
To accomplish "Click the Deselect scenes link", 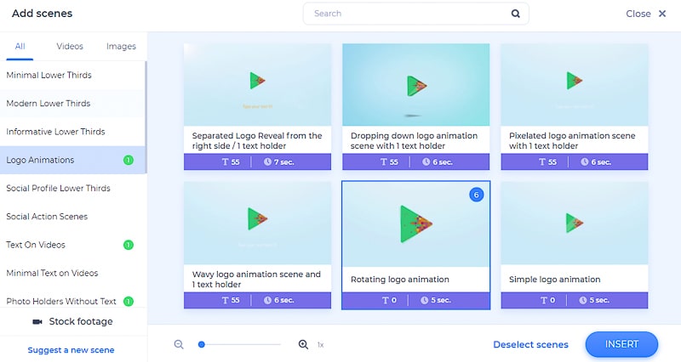I will (530, 345).
